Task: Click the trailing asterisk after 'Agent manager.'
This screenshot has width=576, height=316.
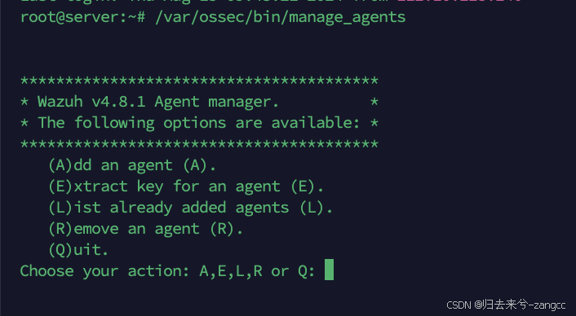Action: 374,102
